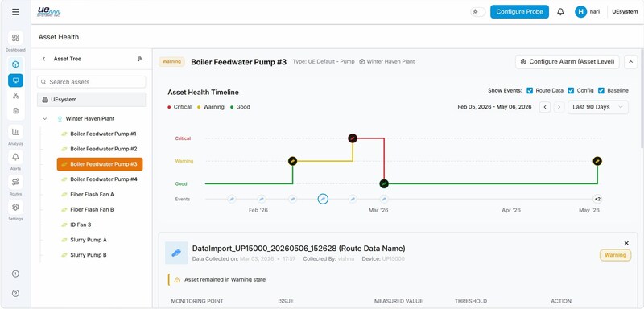Click the first Warning timeline marker
The height and width of the screenshot is (309, 644).
292,161
